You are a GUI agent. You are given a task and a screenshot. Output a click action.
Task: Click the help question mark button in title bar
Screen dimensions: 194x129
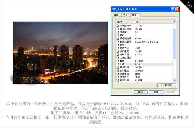(173, 10)
